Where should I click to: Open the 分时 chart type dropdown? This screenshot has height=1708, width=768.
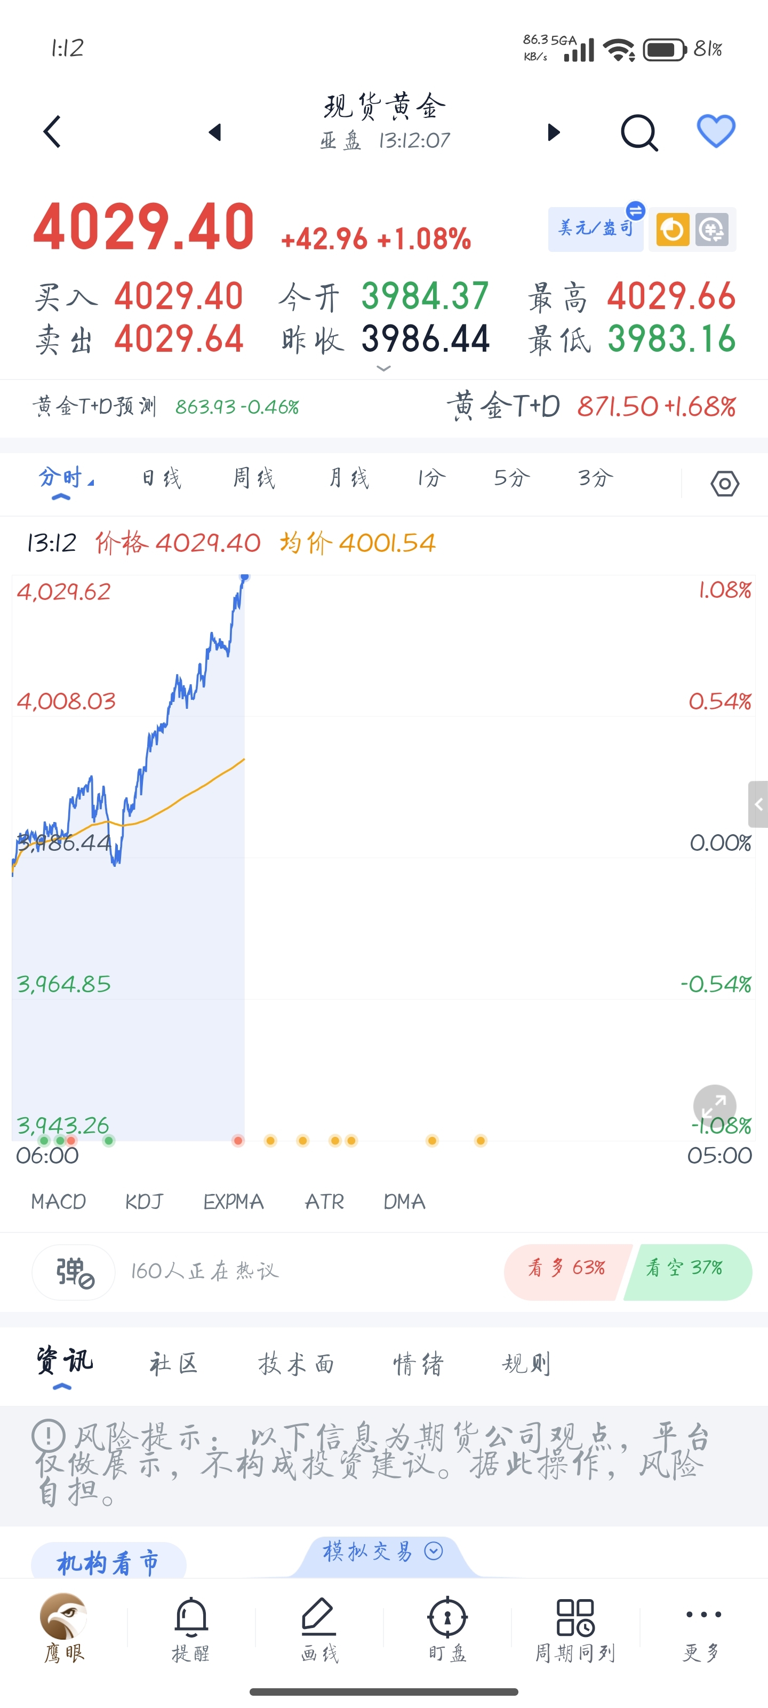click(x=66, y=477)
